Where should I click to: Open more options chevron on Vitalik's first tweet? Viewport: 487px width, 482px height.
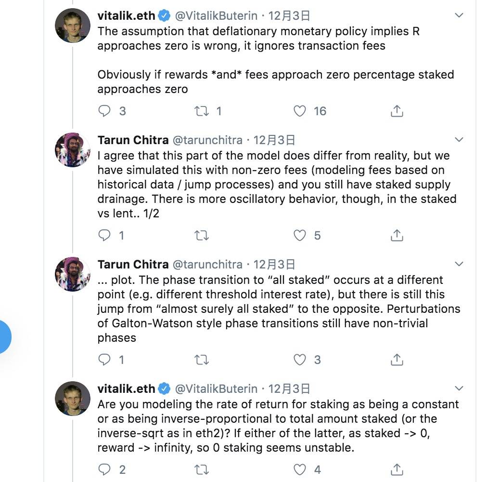[459, 15]
